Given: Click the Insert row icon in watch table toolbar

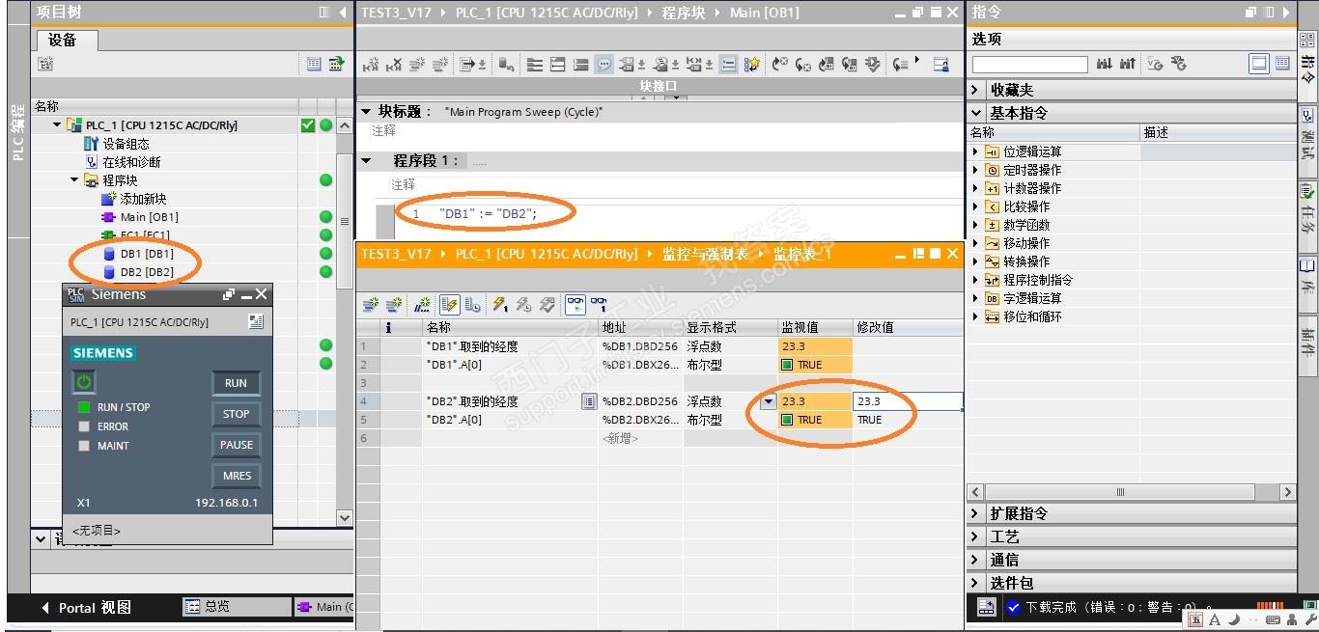Looking at the screenshot, I should coord(371,306).
